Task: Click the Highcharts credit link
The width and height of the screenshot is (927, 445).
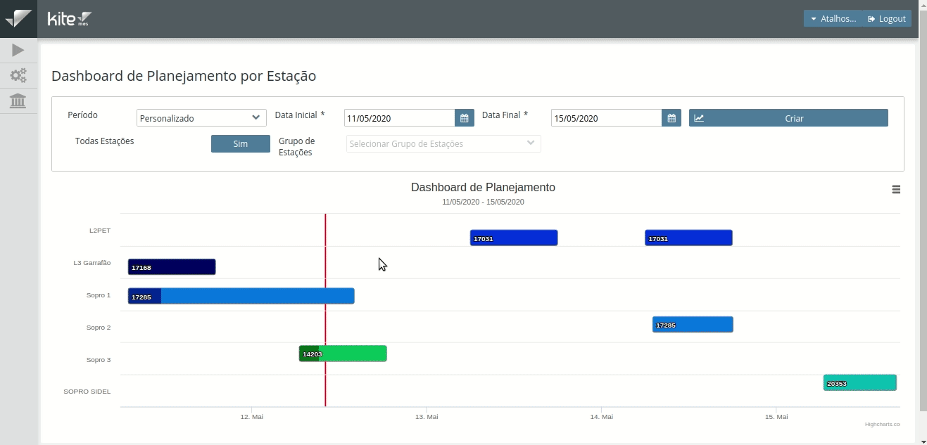Action: (x=882, y=425)
